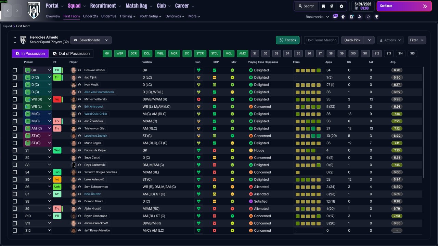Tick the checkbox for Remko Pasveer
The image size is (438, 246).
[x=15, y=70]
